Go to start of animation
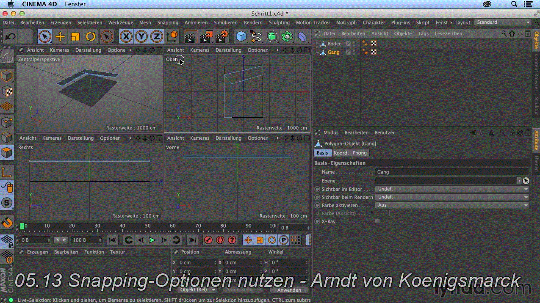540x303 pixels. tap(113, 240)
